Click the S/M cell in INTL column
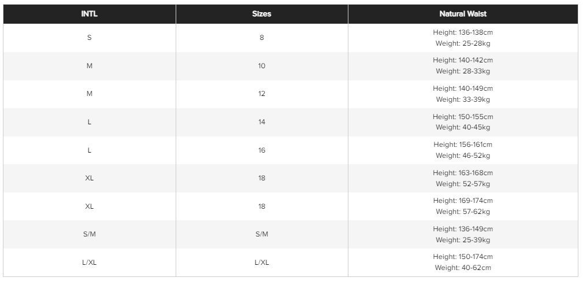Viewport: 583px width, 281px height. (89, 234)
